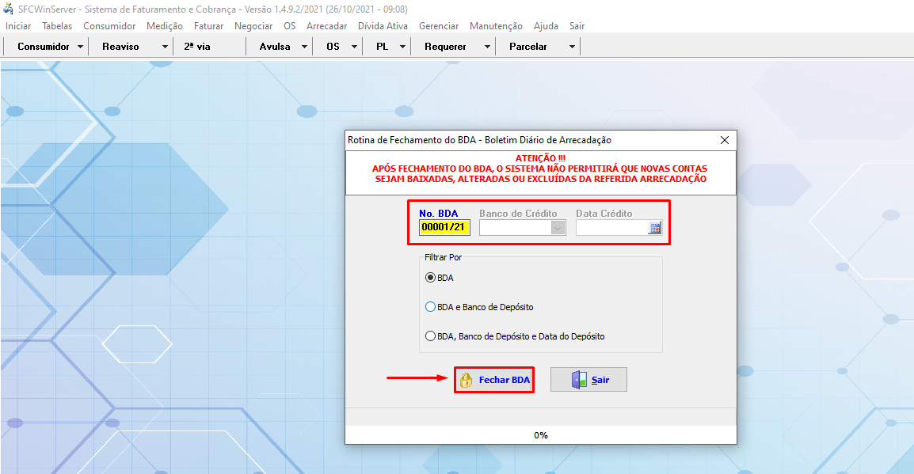Close the Rotina de Fechamento do BDA dialog
This screenshot has height=474, width=914.
tap(724, 140)
